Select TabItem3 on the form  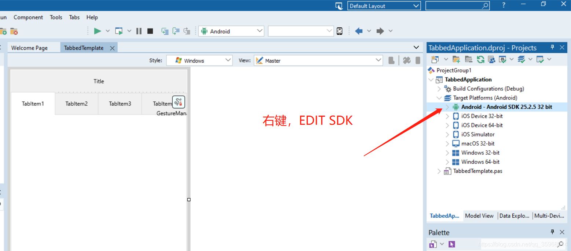(120, 104)
